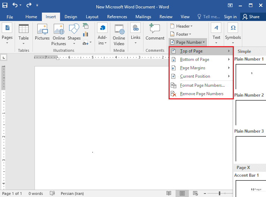Open the Shapes gallery
The width and height of the screenshot is (266, 197).
(74, 34)
